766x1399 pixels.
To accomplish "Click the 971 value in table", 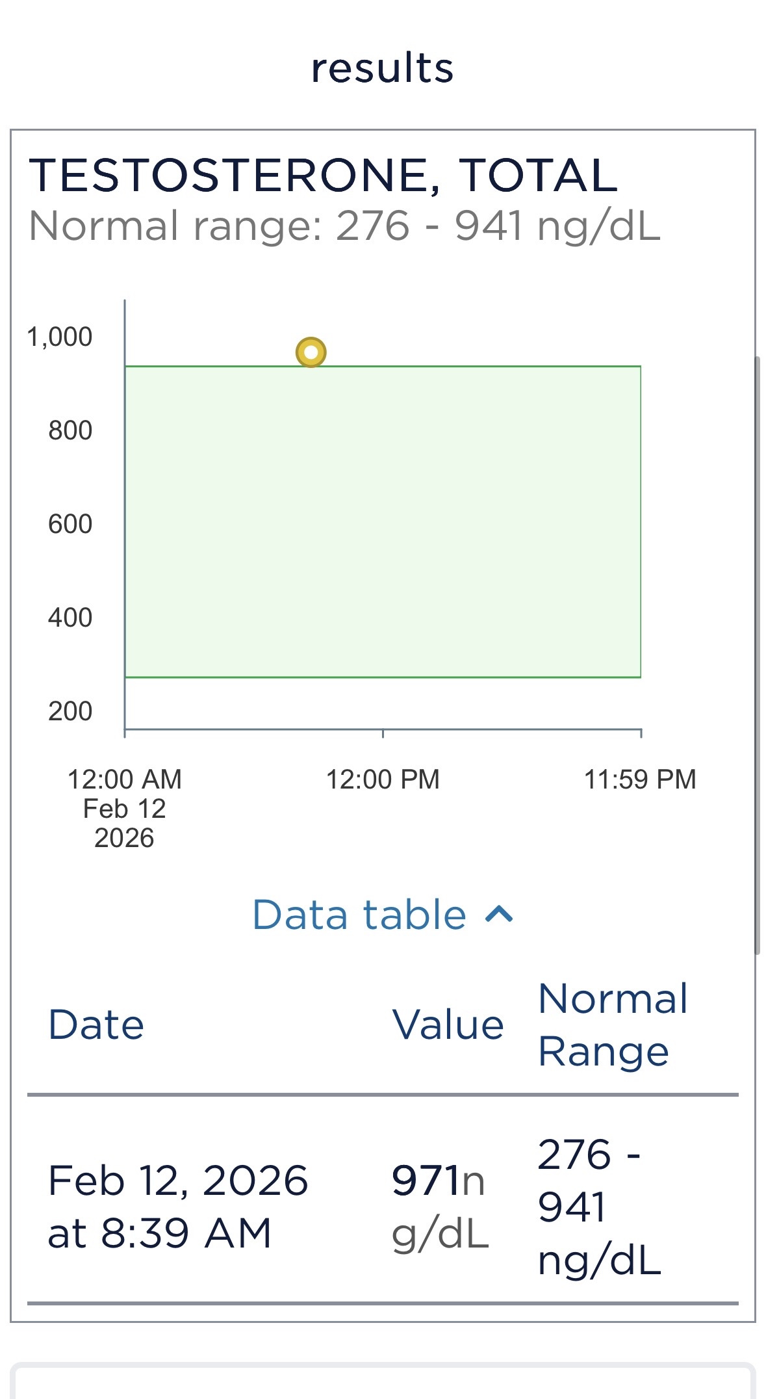I will coord(426,1181).
